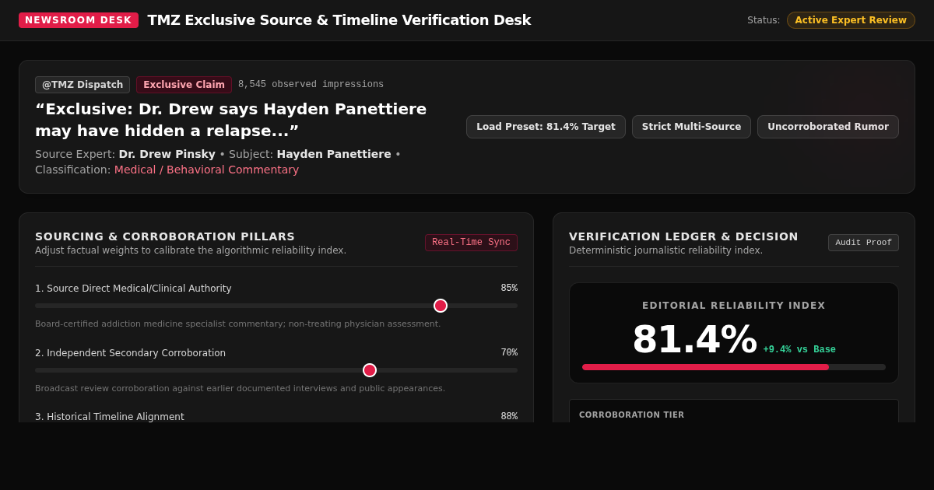Click the Verification Ledger & Decision heading
Image resolution: width=934 pixels, height=490 pixels.
coord(683,236)
